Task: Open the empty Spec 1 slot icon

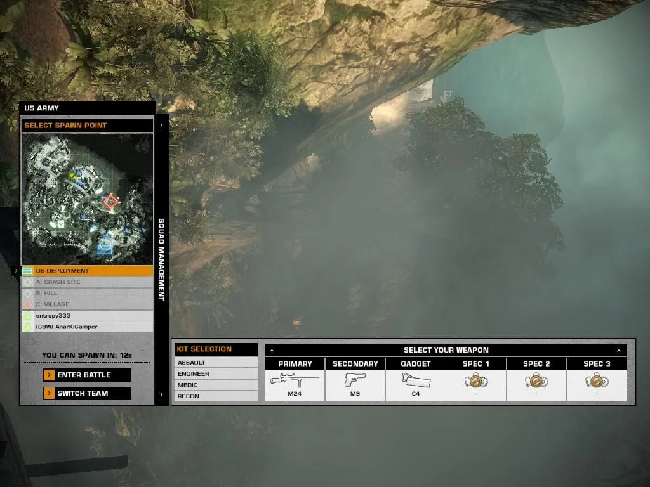Action: [476, 380]
